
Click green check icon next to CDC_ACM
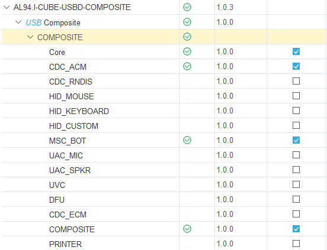[187, 66]
